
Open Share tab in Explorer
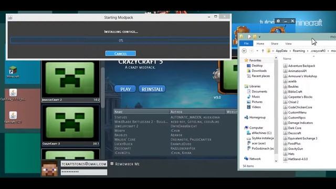(274, 44)
